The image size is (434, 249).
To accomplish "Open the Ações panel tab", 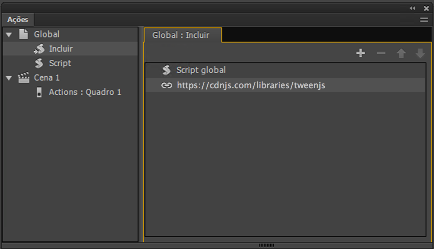I will pos(18,19).
